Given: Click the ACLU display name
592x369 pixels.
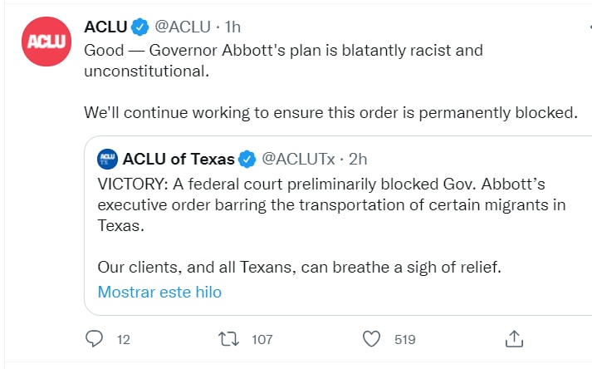Looking at the screenshot, I should [x=106, y=27].
